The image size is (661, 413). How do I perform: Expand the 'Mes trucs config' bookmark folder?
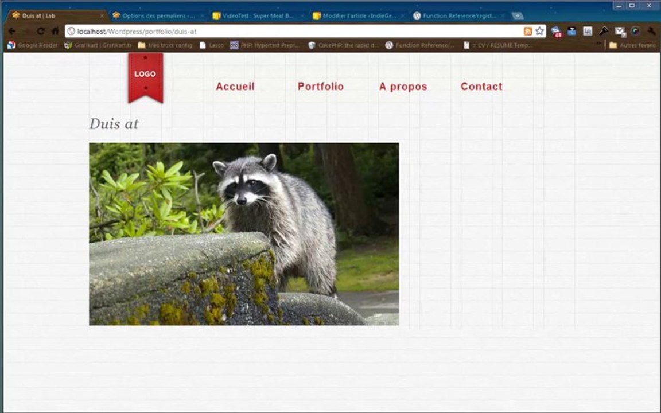[165, 45]
